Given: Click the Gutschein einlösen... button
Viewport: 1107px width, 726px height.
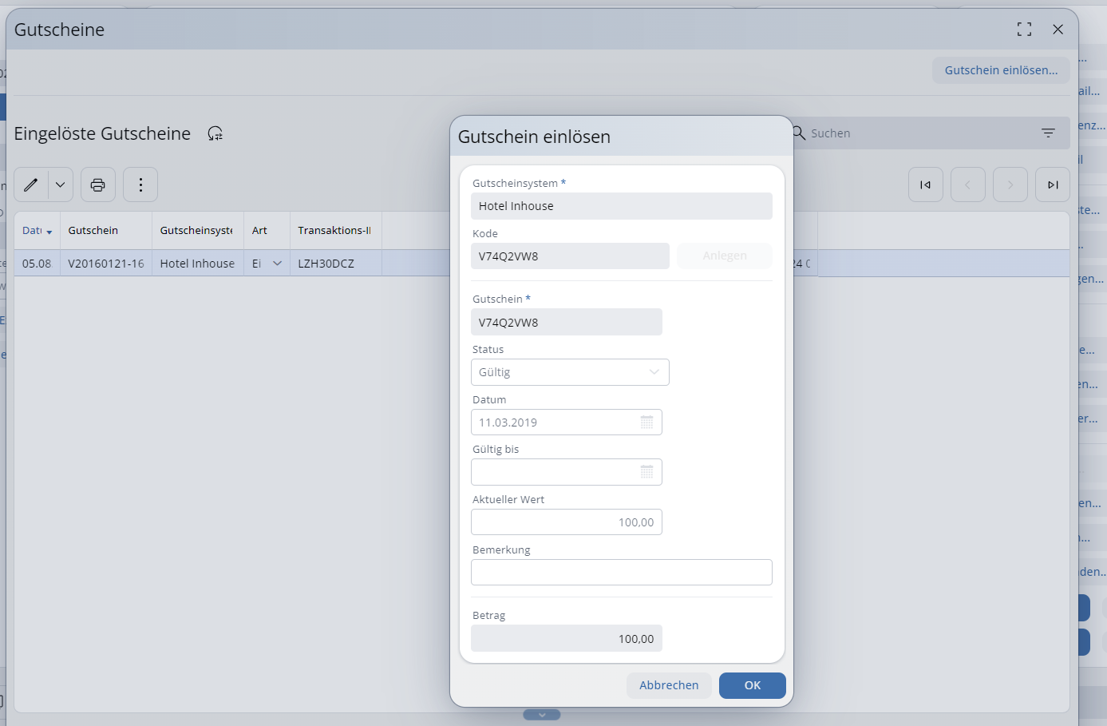Looking at the screenshot, I should pos(1001,70).
